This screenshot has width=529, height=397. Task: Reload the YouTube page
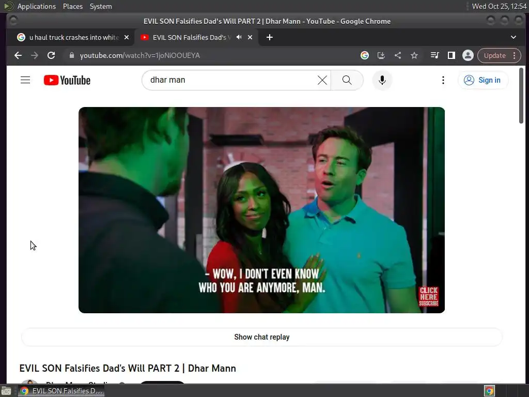(x=51, y=55)
